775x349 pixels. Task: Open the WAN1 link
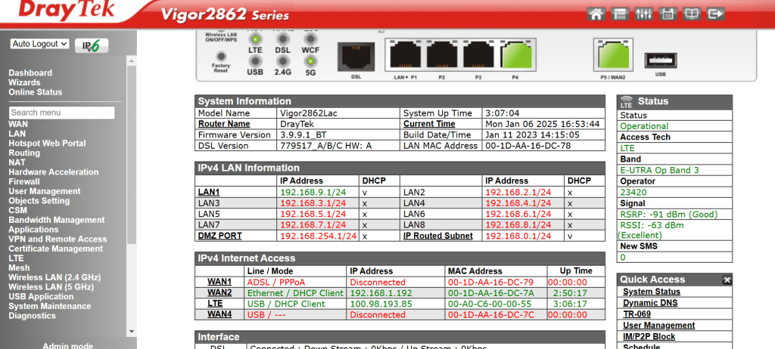pyautogui.click(x=219, y=282)
